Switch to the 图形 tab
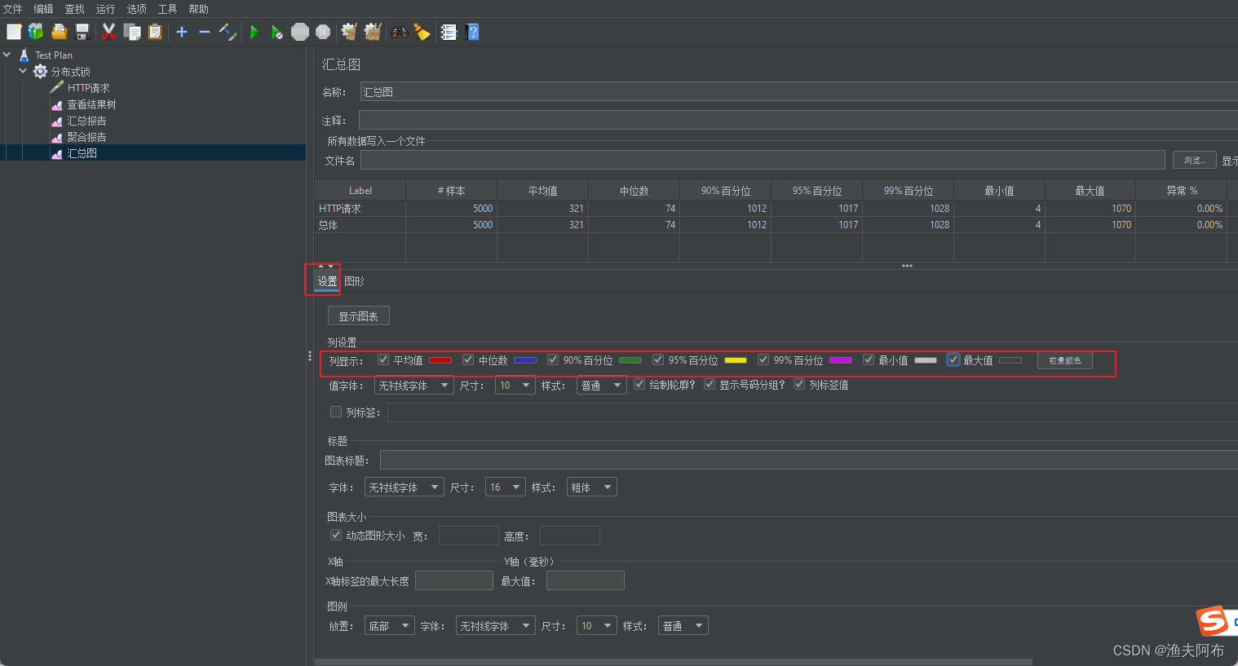 pyautogui.click(x=354, y=281)
